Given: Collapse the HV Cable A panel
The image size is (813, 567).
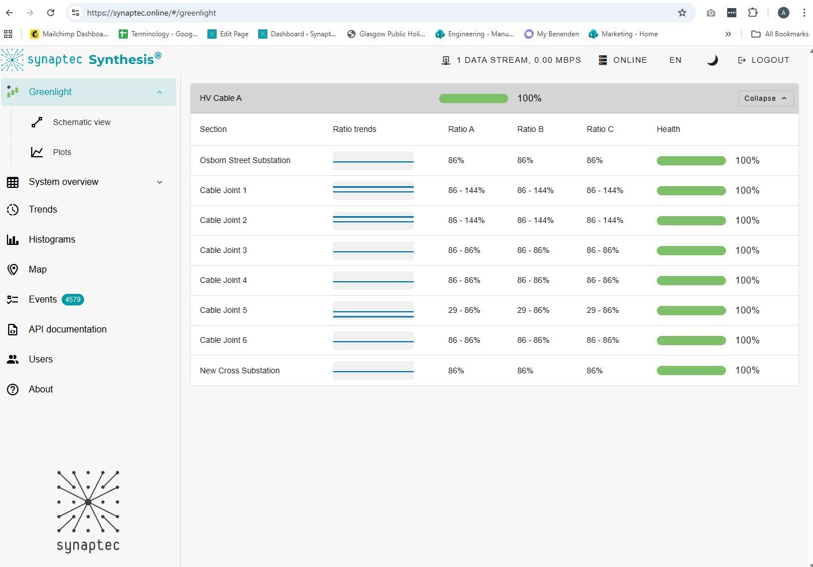Looking at the screenshot, I should click(x=766, y=99).
